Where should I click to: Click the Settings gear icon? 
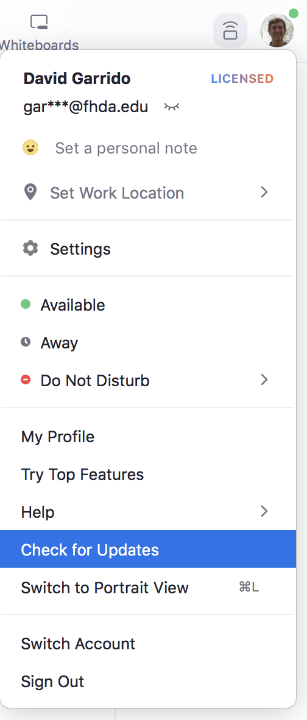tap(30, 249)
